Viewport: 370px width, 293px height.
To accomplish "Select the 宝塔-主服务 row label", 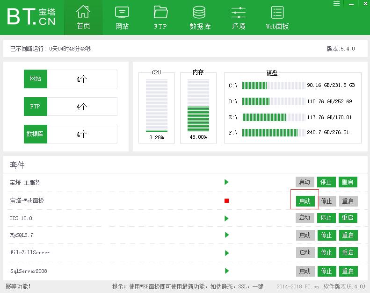I will [25, 182].
